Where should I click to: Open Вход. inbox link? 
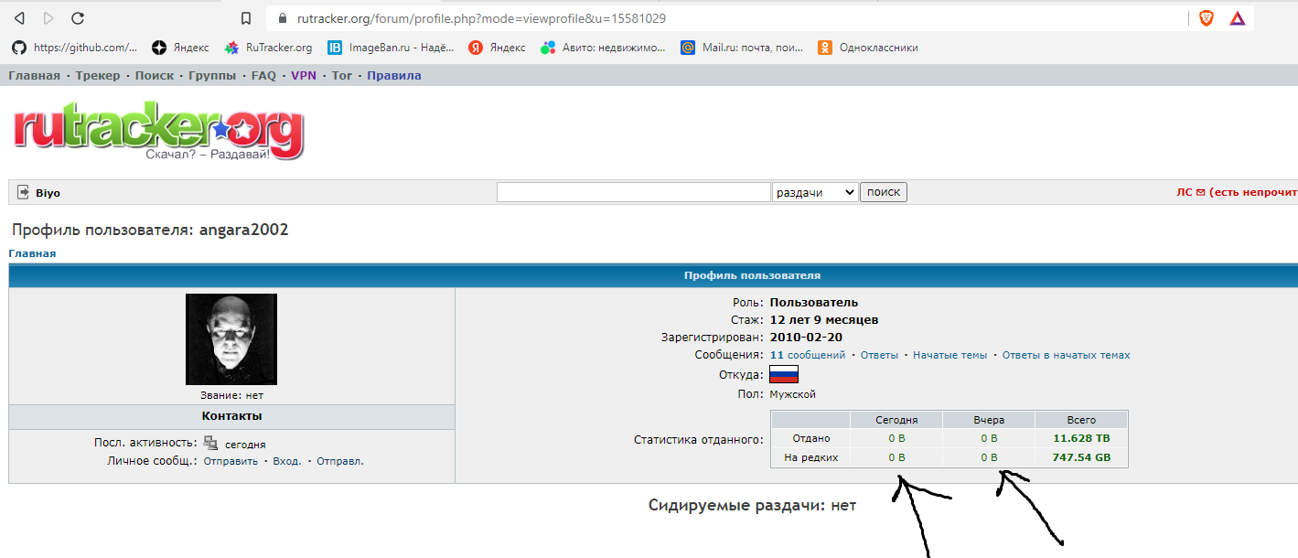tap(287, 461)
